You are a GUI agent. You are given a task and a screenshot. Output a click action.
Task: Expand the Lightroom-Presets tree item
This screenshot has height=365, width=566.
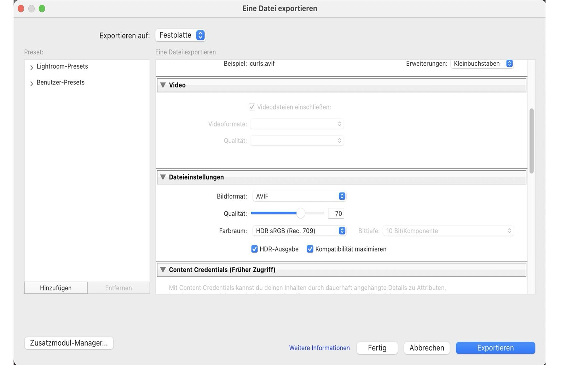pyautogui.click(x=31, y=66)
